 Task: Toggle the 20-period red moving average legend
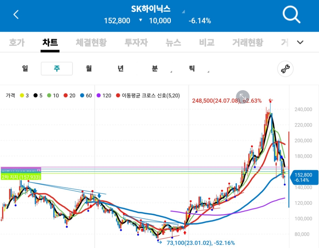(69, 96)
